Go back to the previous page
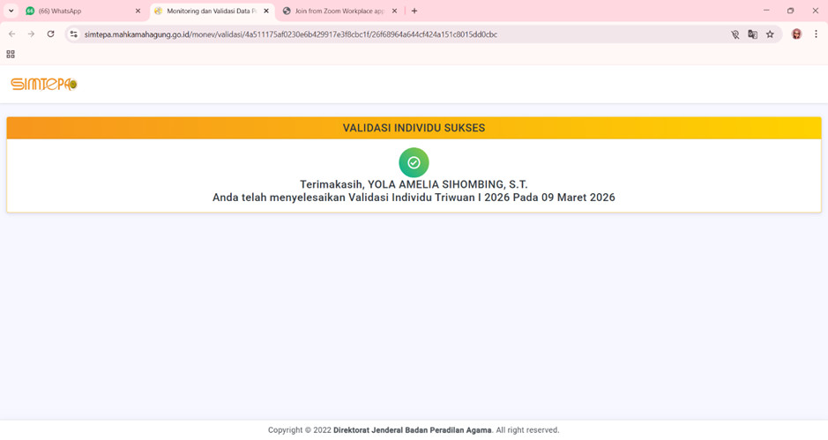 pyautogui.click(x=11, y=34)
